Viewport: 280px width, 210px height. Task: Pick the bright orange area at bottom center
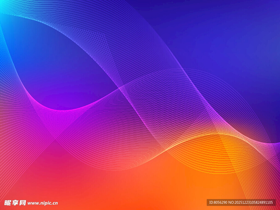153,191
